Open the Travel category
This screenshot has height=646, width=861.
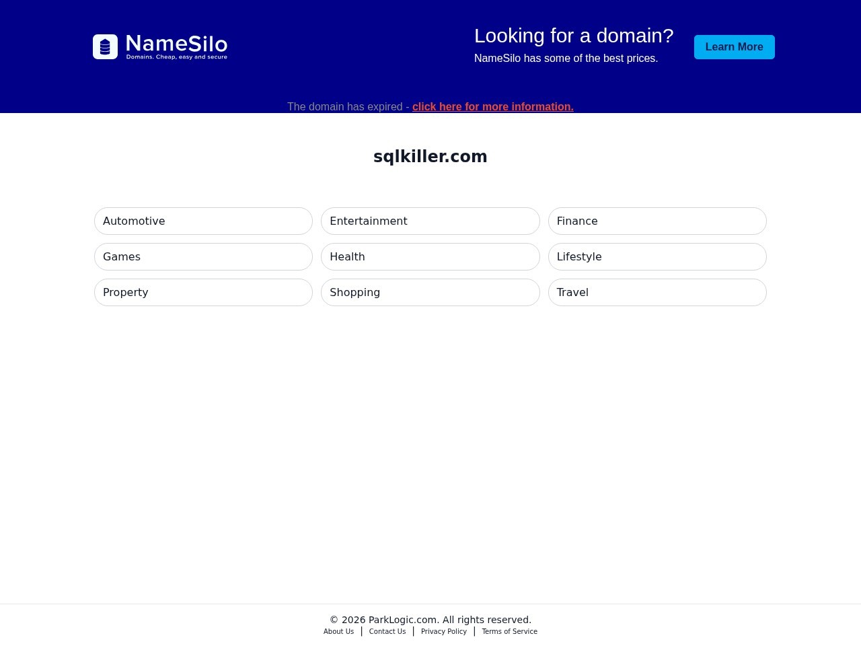(657, 292)
